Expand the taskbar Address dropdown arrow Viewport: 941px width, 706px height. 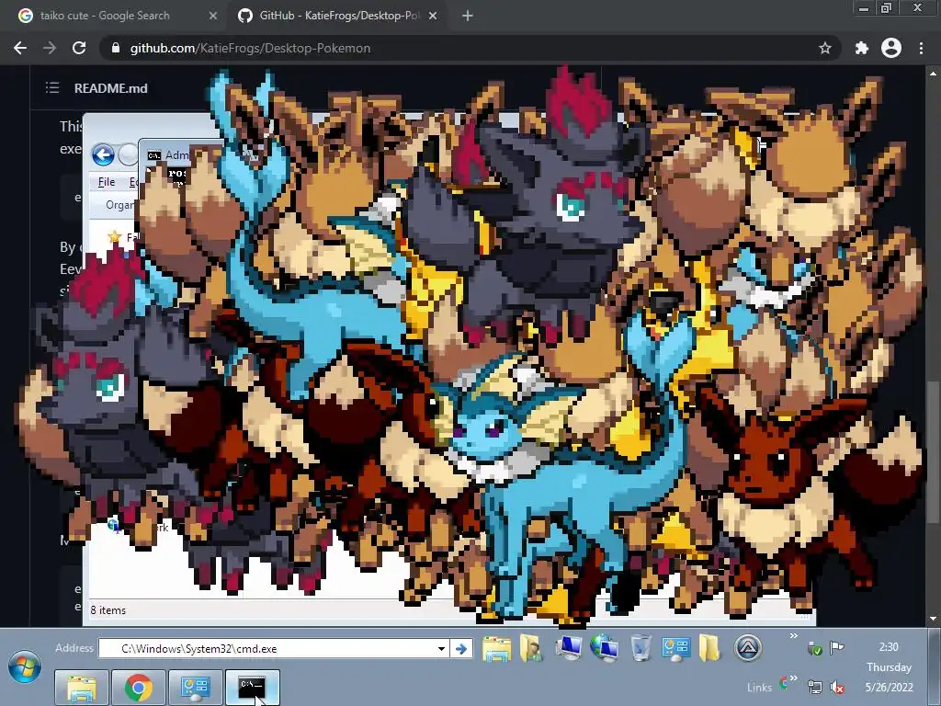coord(442,648)
